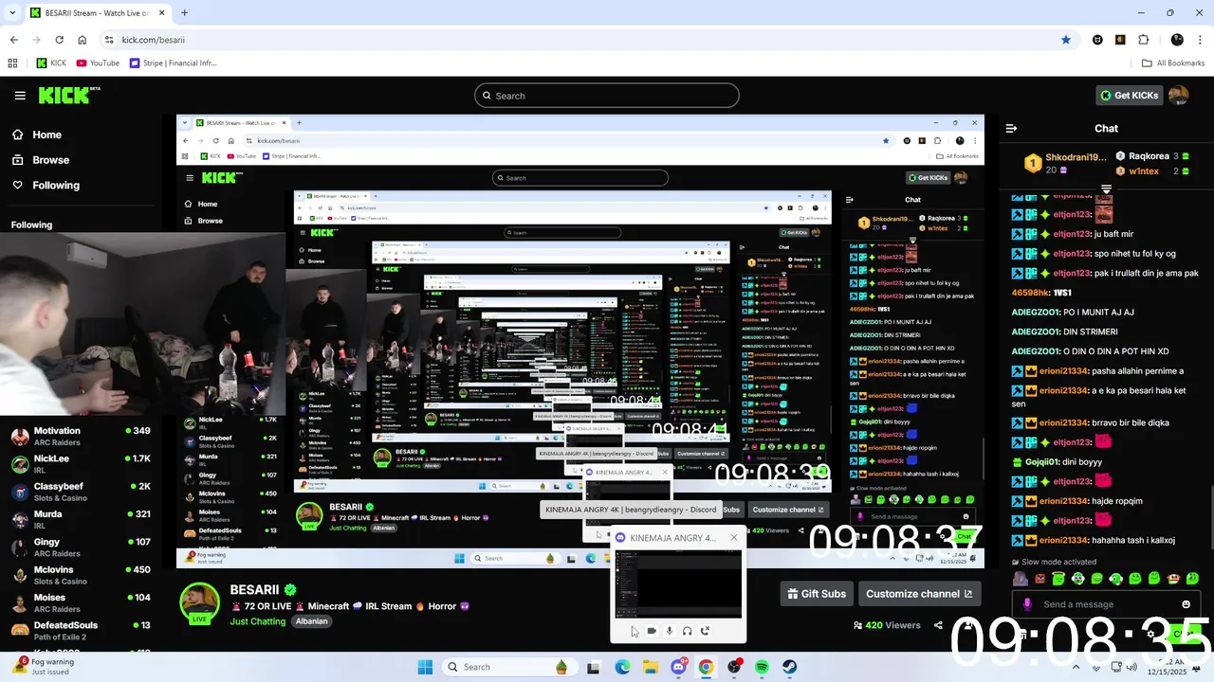Viewport: 1214px width, 682px height.
Task: Go back in browser history
Action: [x=13, y=40]
